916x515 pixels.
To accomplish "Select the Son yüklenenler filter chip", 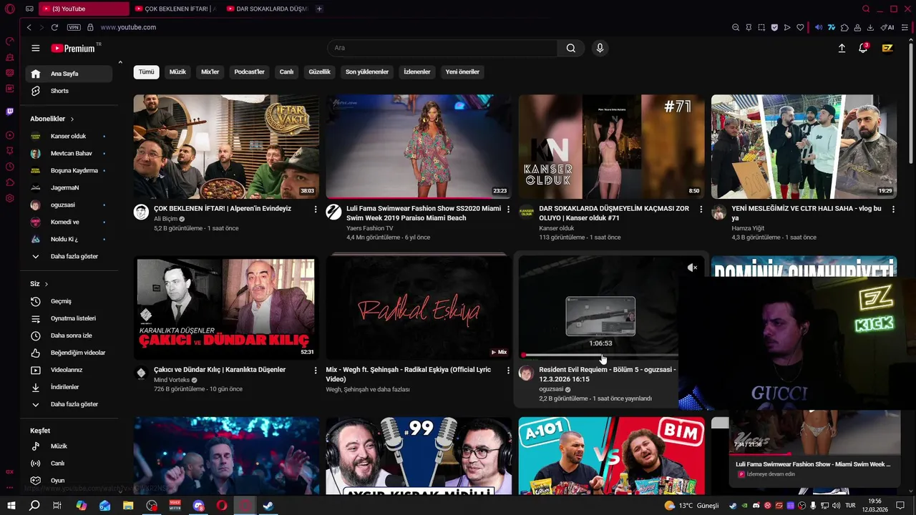I will pos(367,72).
